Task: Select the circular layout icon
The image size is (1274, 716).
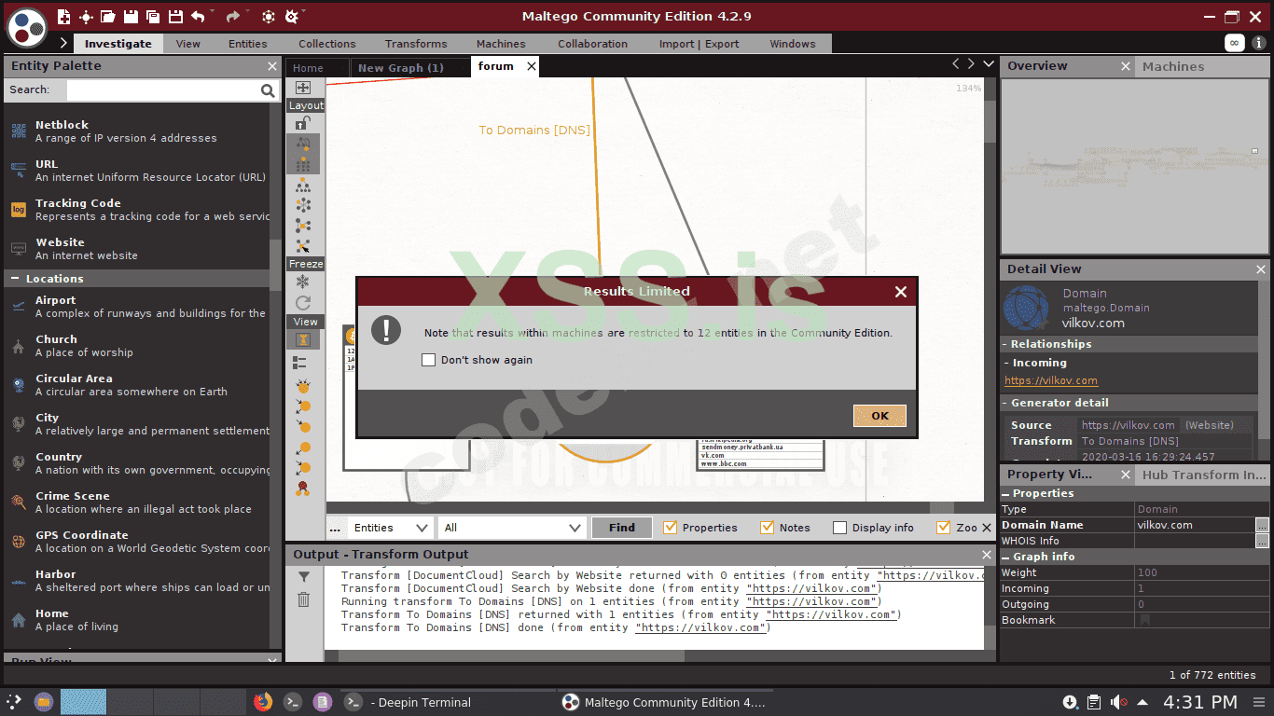Action: (x=303, y=205)
